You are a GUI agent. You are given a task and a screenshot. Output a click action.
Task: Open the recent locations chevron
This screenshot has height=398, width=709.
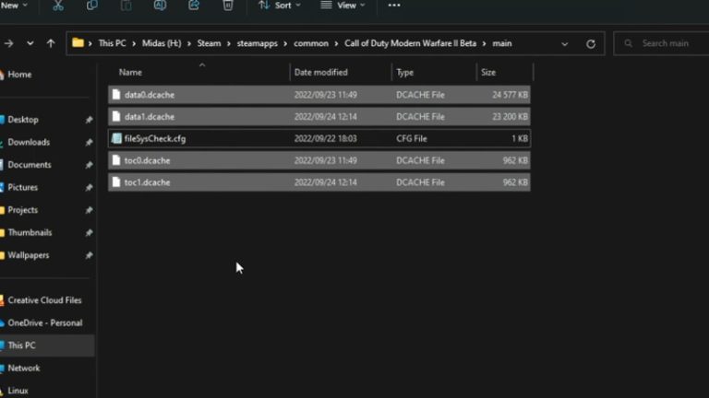click(x=30, y=43)
